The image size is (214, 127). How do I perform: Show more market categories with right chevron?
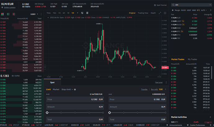[x=211, y=10]
